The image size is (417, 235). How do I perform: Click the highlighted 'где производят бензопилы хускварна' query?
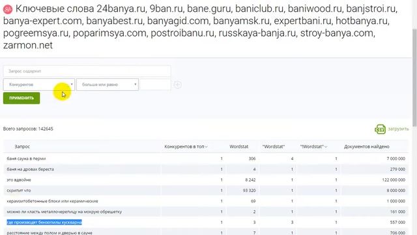[44, 222]
